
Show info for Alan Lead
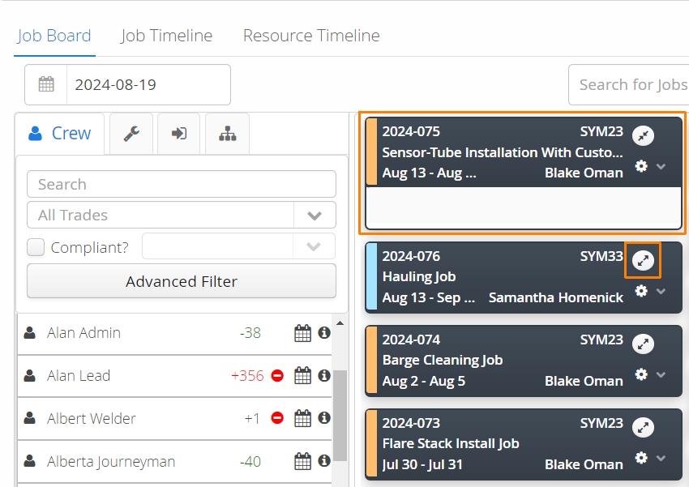point(324,375)
